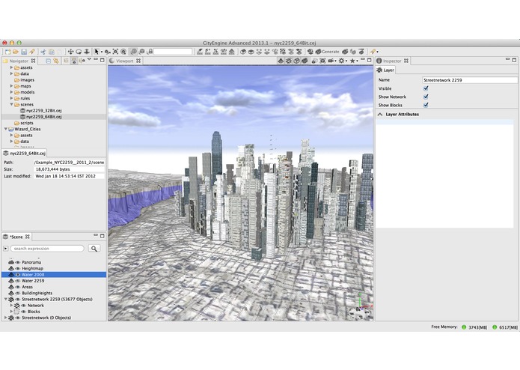Collapse the Wizard_Cities project

[x=6, y=129]
